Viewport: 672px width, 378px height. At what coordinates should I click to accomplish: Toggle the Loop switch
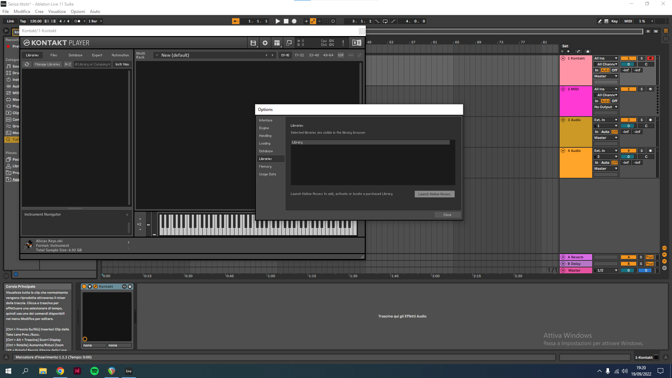385,21
